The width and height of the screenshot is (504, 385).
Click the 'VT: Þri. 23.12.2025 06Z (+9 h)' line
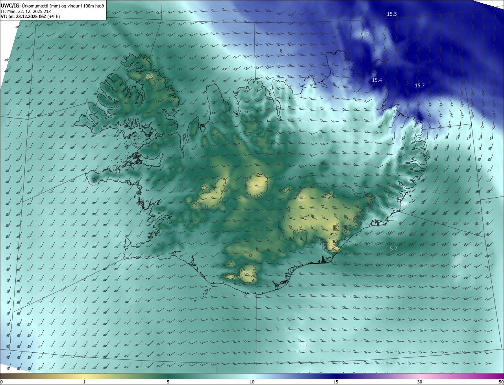coord(30,17)
